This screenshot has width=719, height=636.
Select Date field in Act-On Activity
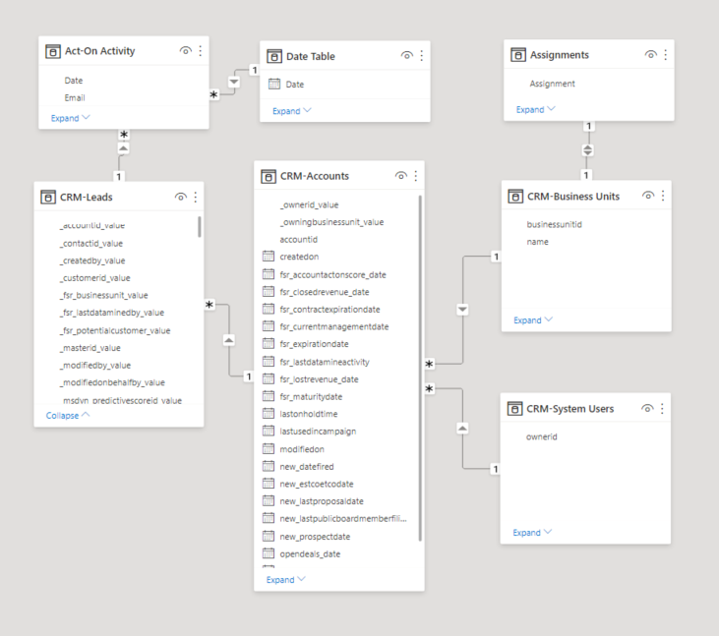(74, 81)
